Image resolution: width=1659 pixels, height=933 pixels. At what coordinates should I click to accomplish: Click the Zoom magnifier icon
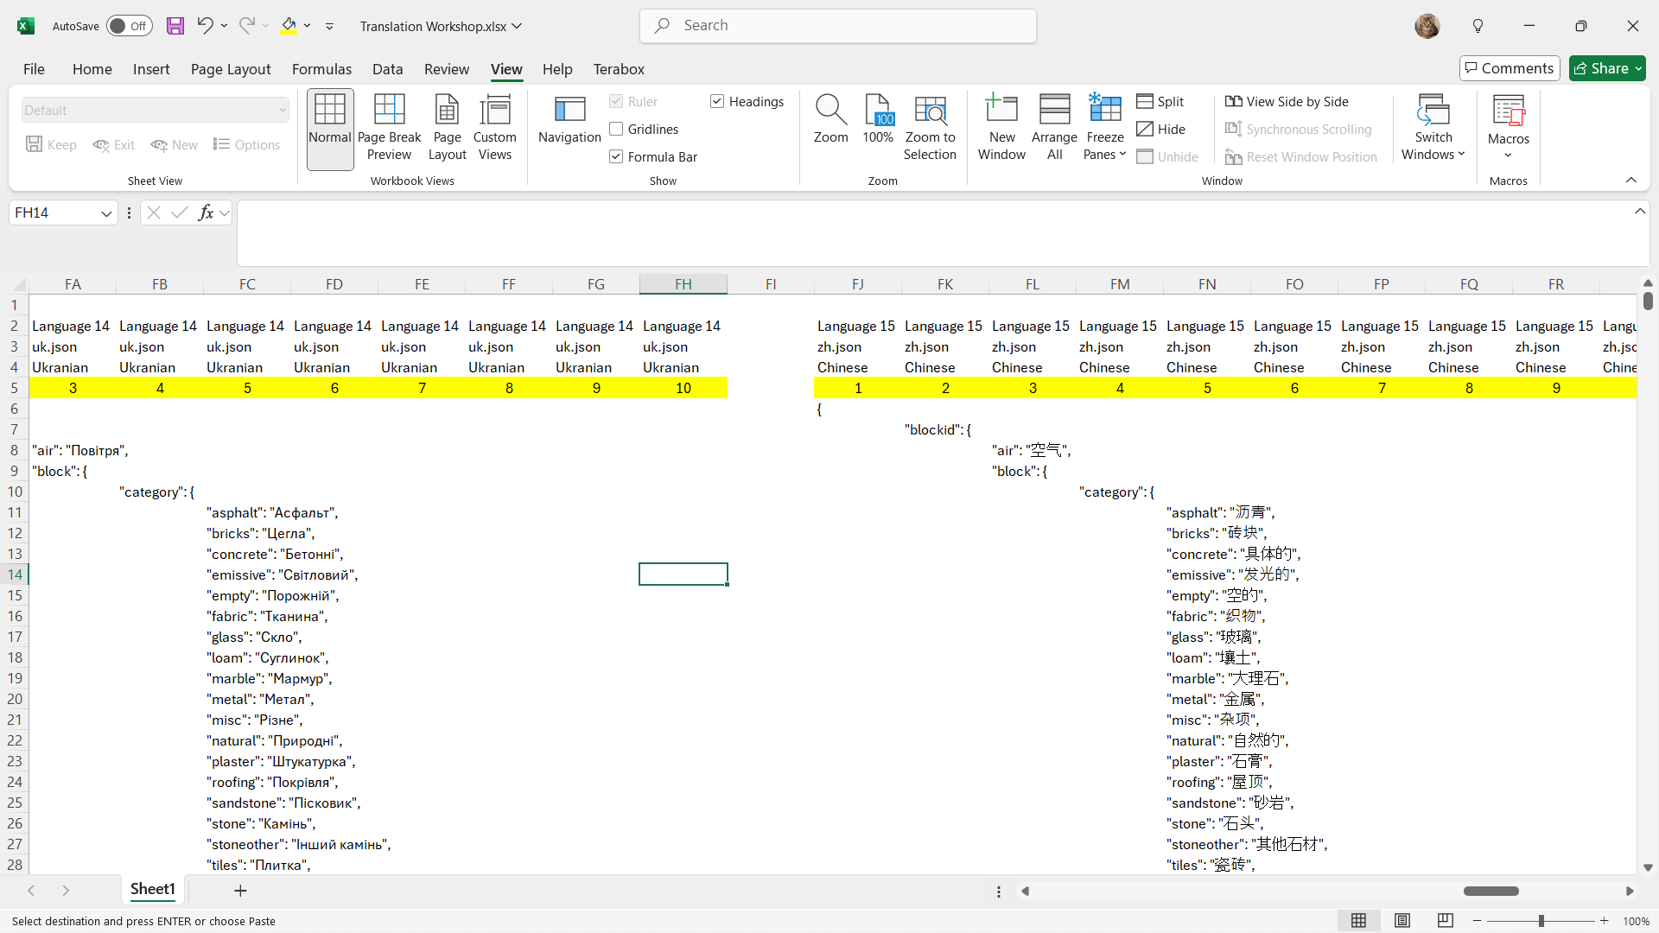pyautogui.click(x=830, y=111)
